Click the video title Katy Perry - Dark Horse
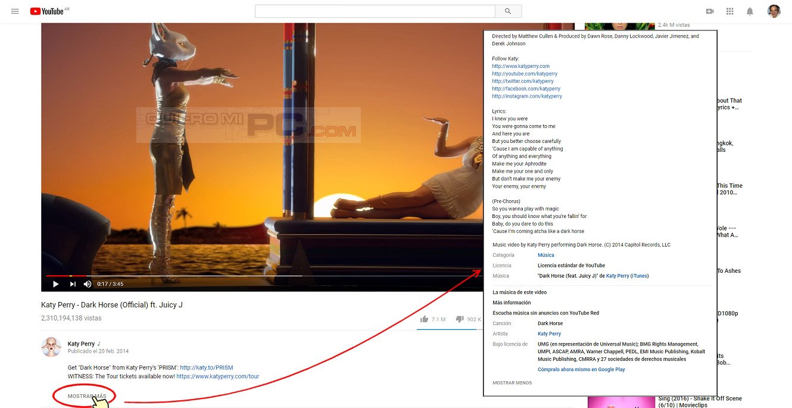 point(112,305)
